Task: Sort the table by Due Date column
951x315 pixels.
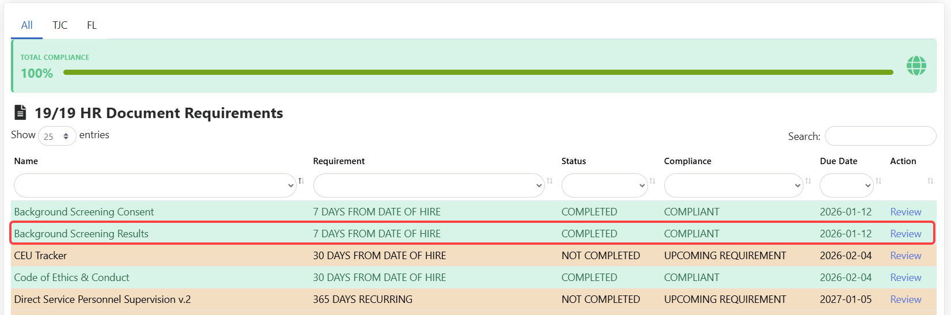Action: click(x=878, y=181)
